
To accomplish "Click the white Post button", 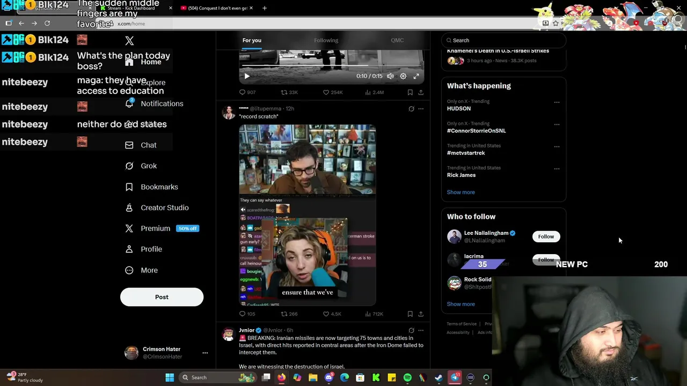I will [162, 297].
